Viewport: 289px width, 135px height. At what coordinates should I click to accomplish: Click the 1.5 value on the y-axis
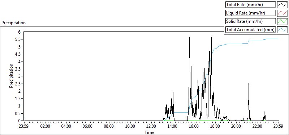pyautogui.click(x=18, y=98)
